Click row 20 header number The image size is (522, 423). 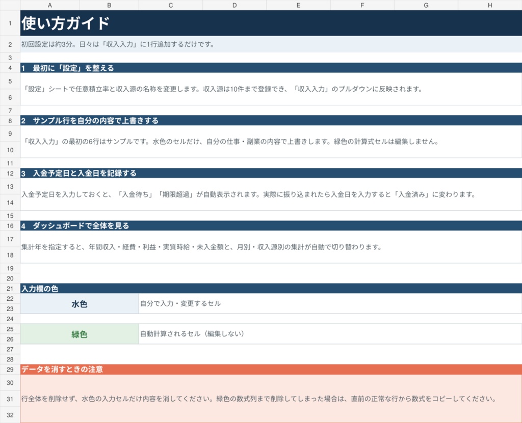point(10,278)
